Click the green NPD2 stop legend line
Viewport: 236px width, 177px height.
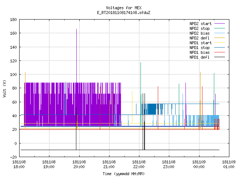click(219, 28)
